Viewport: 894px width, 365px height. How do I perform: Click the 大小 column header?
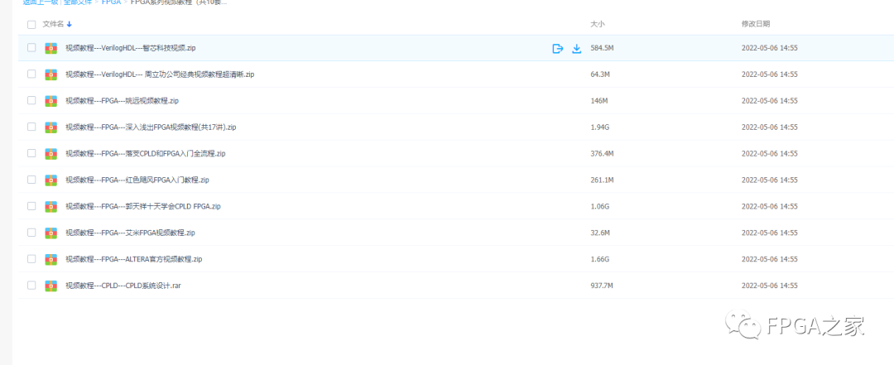click(598, 24)
